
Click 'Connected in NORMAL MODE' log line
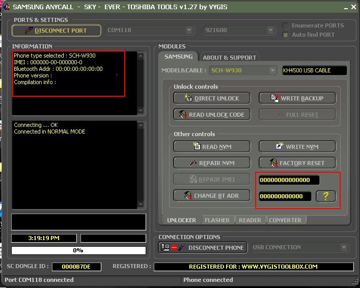click(49, 132)
